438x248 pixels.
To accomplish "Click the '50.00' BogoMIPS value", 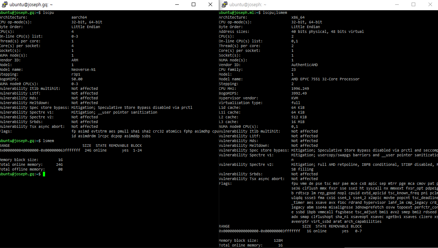I will click(77, 79).
